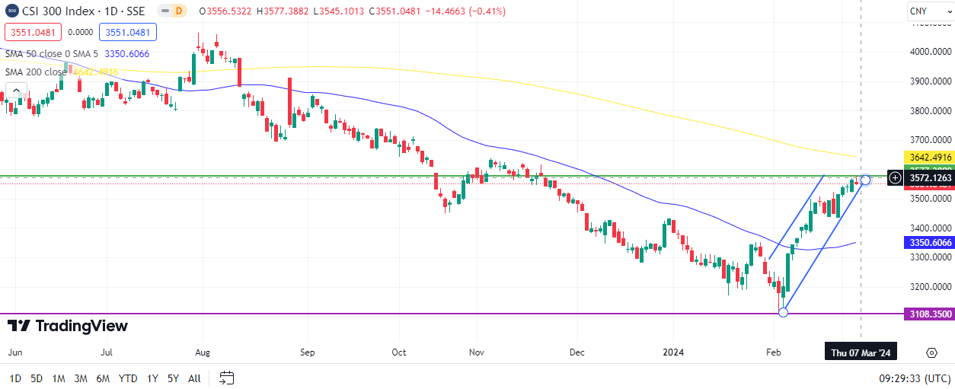Click the blue buy price 3551.0481 button
This screenshot has width=955, height=389.
(x=129, y=32)
